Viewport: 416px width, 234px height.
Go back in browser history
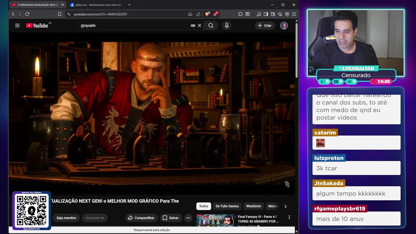point(13,14)
